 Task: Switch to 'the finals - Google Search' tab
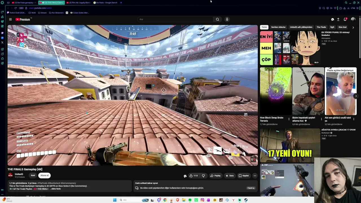[x=105, y=3]
